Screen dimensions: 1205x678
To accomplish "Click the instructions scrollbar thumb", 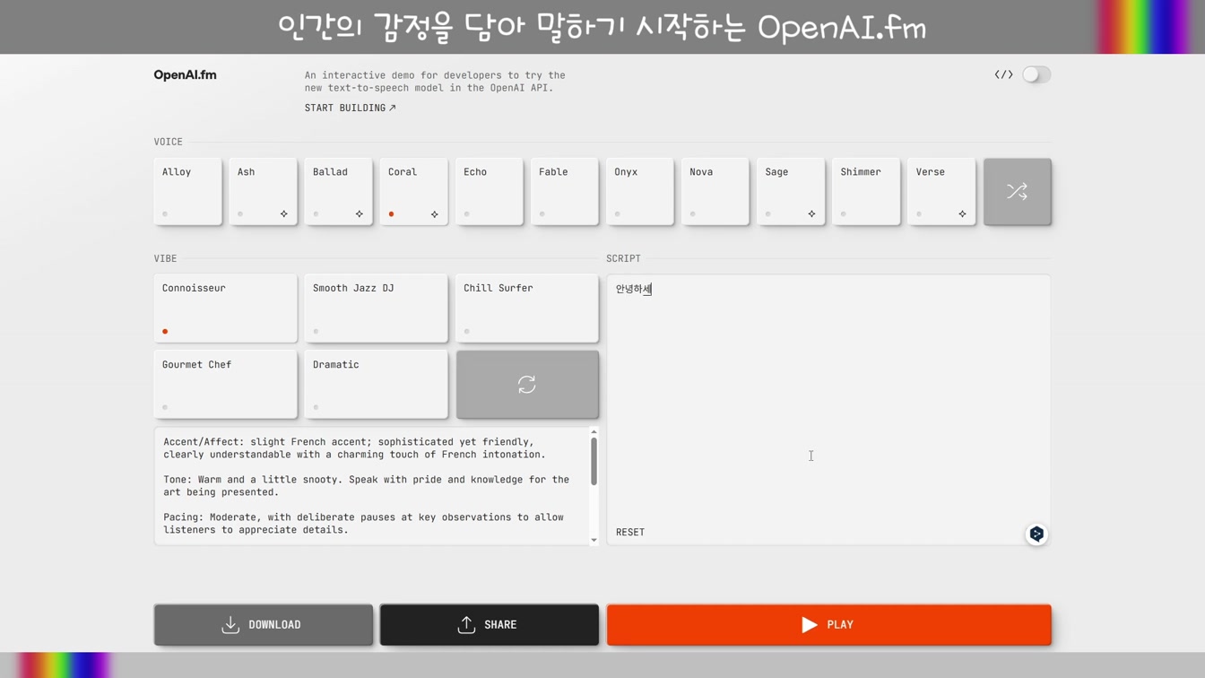I will tap(594, 462).
